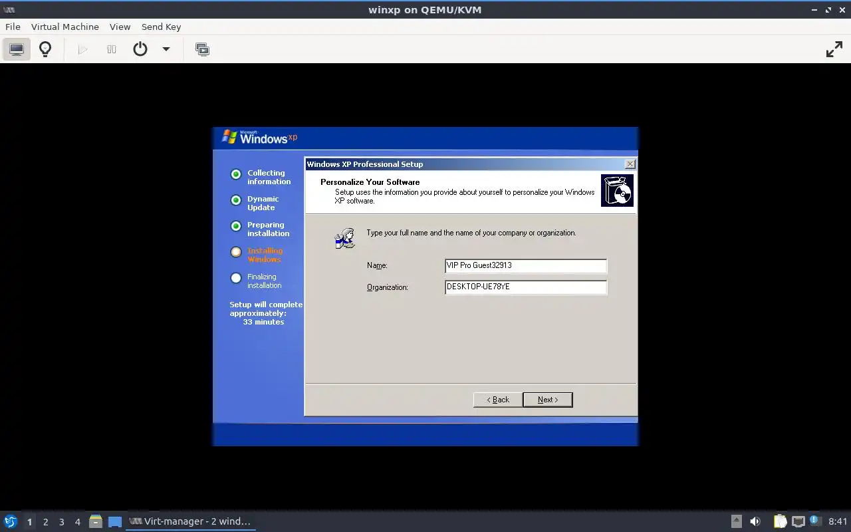
Task: Select Virt-manager taskbar window entry
Action: pyautogui.click(x=191, y=521)
